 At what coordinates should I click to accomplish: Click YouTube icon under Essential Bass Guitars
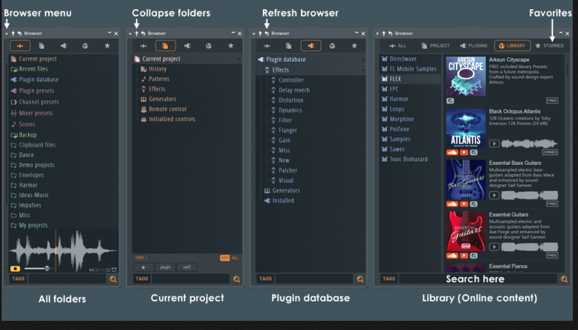(464, 204)
